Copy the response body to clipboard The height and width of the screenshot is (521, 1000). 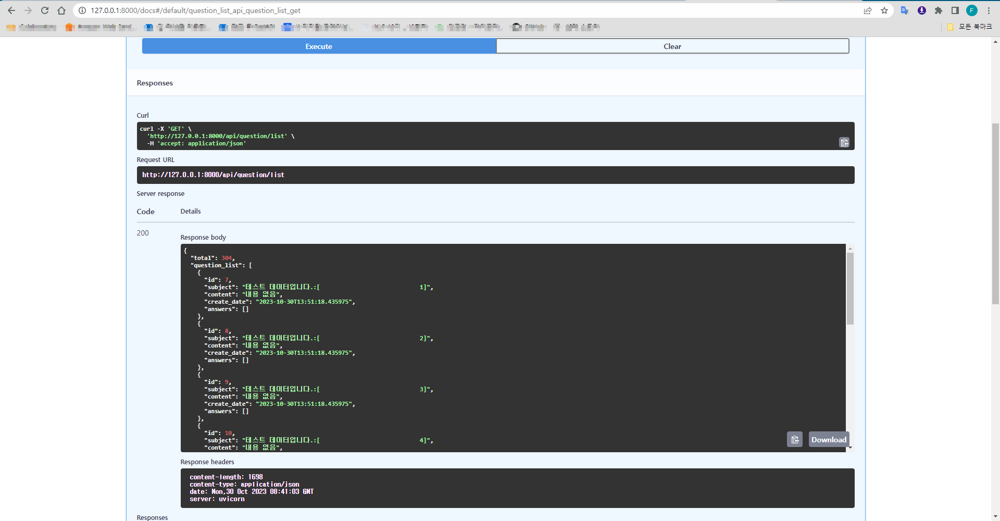pos(795,440)
